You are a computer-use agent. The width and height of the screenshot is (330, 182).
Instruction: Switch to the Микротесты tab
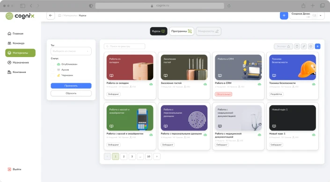click(208, 31)
